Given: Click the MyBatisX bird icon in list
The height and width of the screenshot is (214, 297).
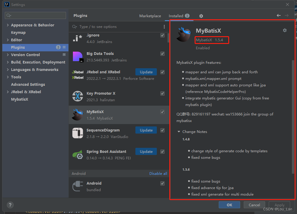Looking at the screenshot, I should (77, 115).
